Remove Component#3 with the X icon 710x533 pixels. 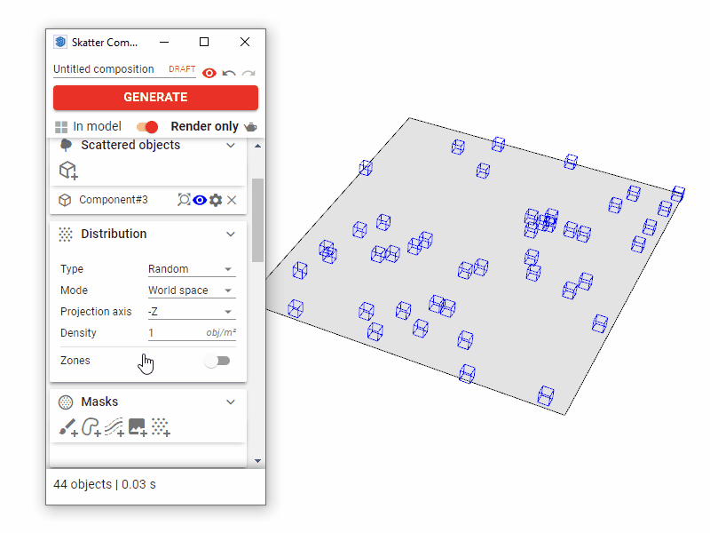(232, 200)
